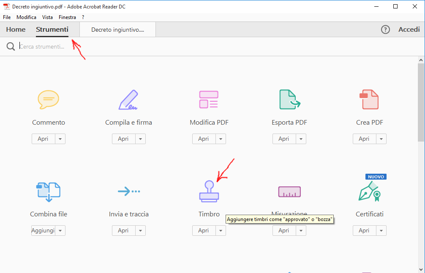Select the Timbro stamp icon

click(209, 191)
